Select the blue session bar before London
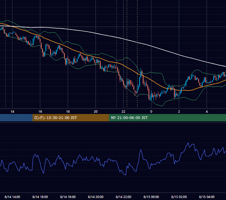This screenshot has width=226, height=200. pos(16,118)
